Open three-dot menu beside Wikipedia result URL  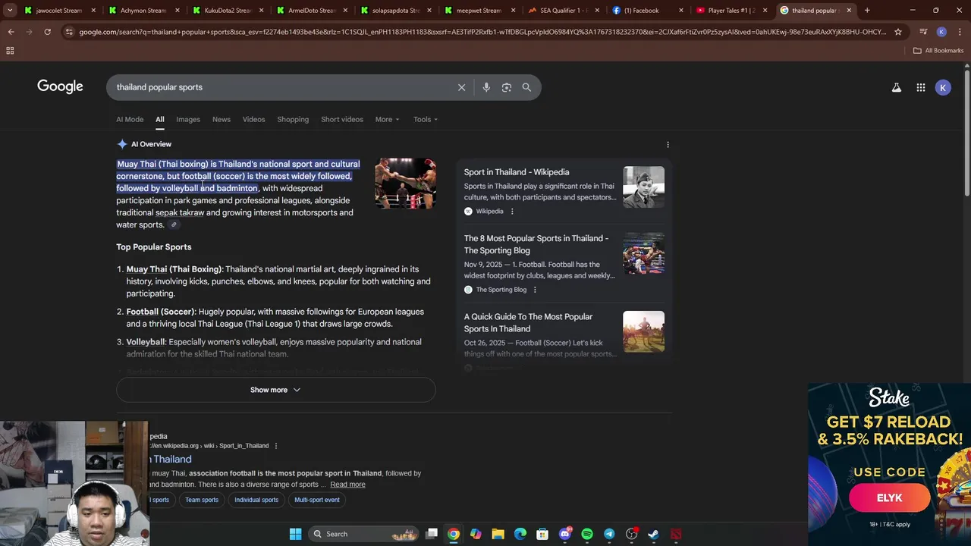[276, 446]
